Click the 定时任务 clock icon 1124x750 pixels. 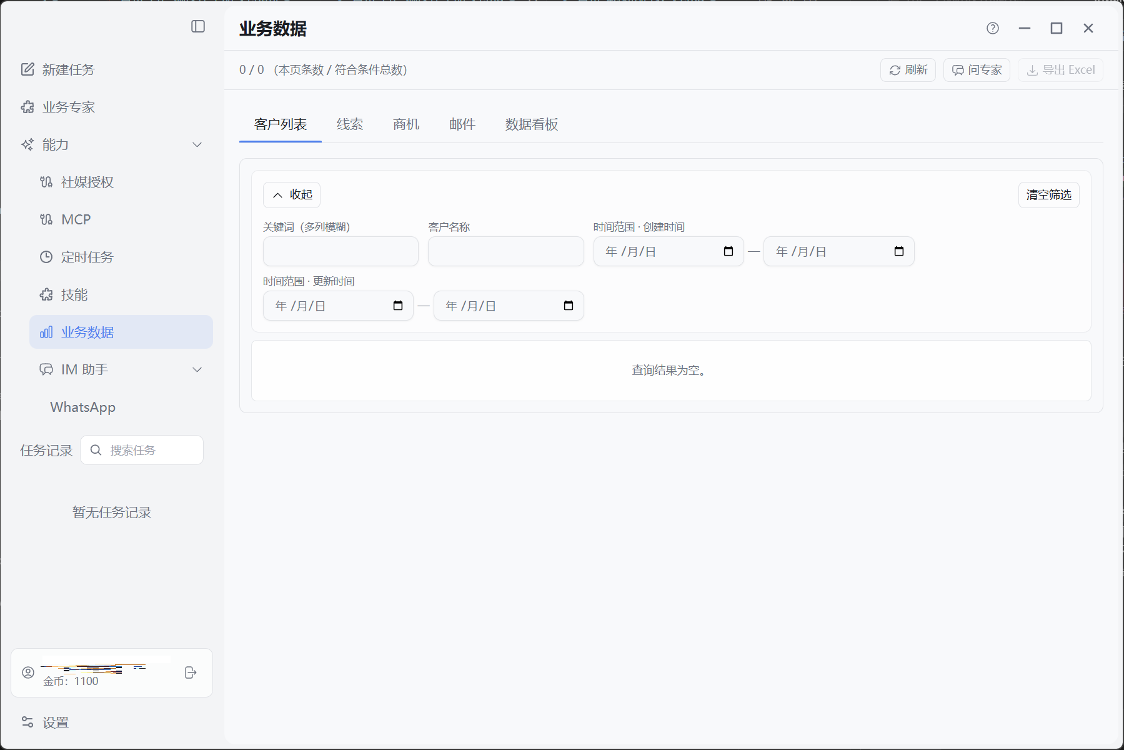[x=46, y=257]
